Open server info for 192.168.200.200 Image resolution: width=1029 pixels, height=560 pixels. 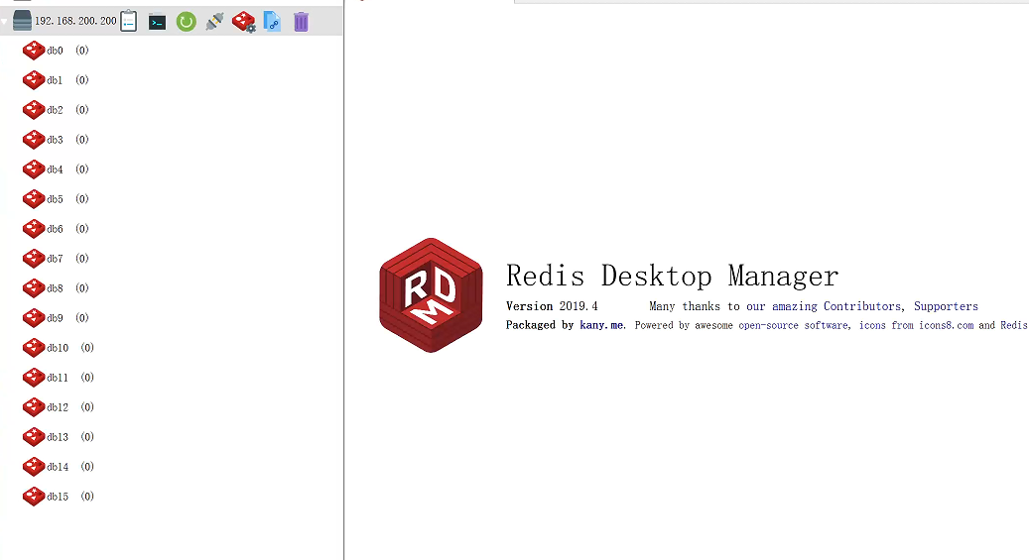(129, 22)
